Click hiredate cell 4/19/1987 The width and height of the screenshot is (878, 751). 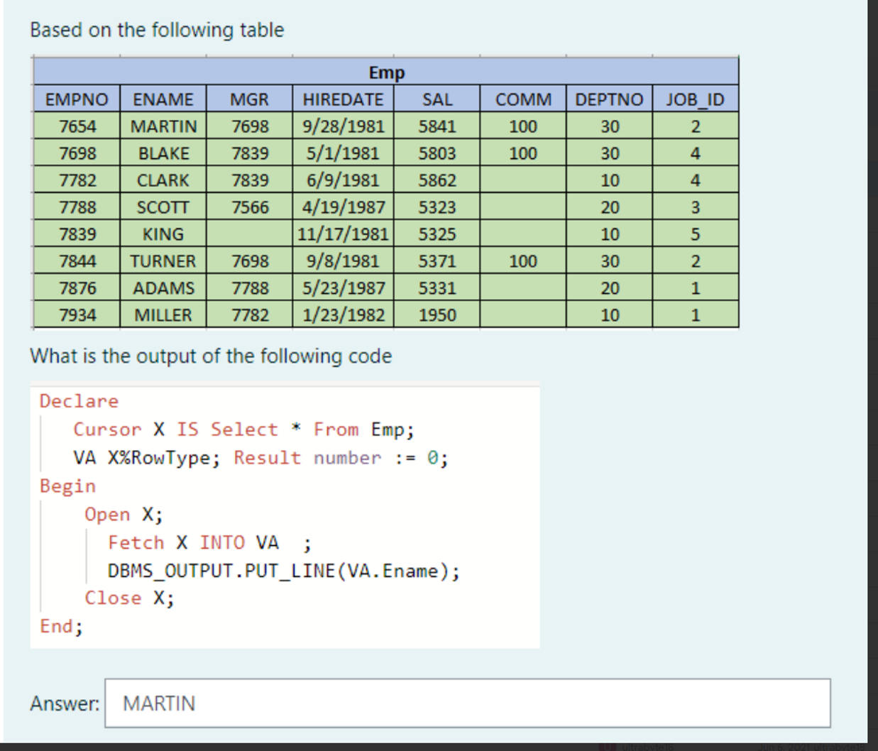[343, 207]
